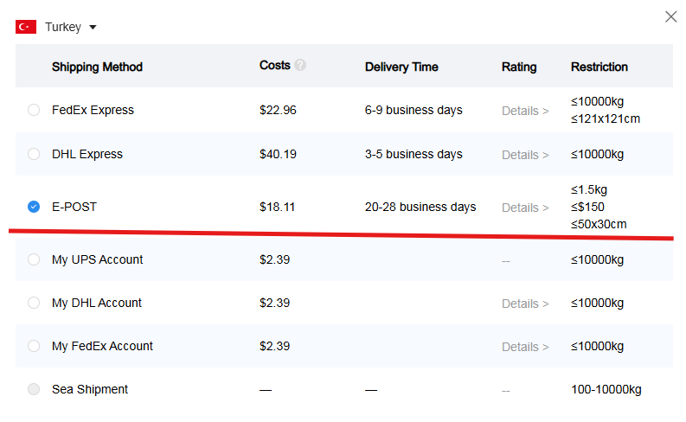Click the ≤1.5kg restriction text
Screen dimensions: 686x422
(589, 189)
